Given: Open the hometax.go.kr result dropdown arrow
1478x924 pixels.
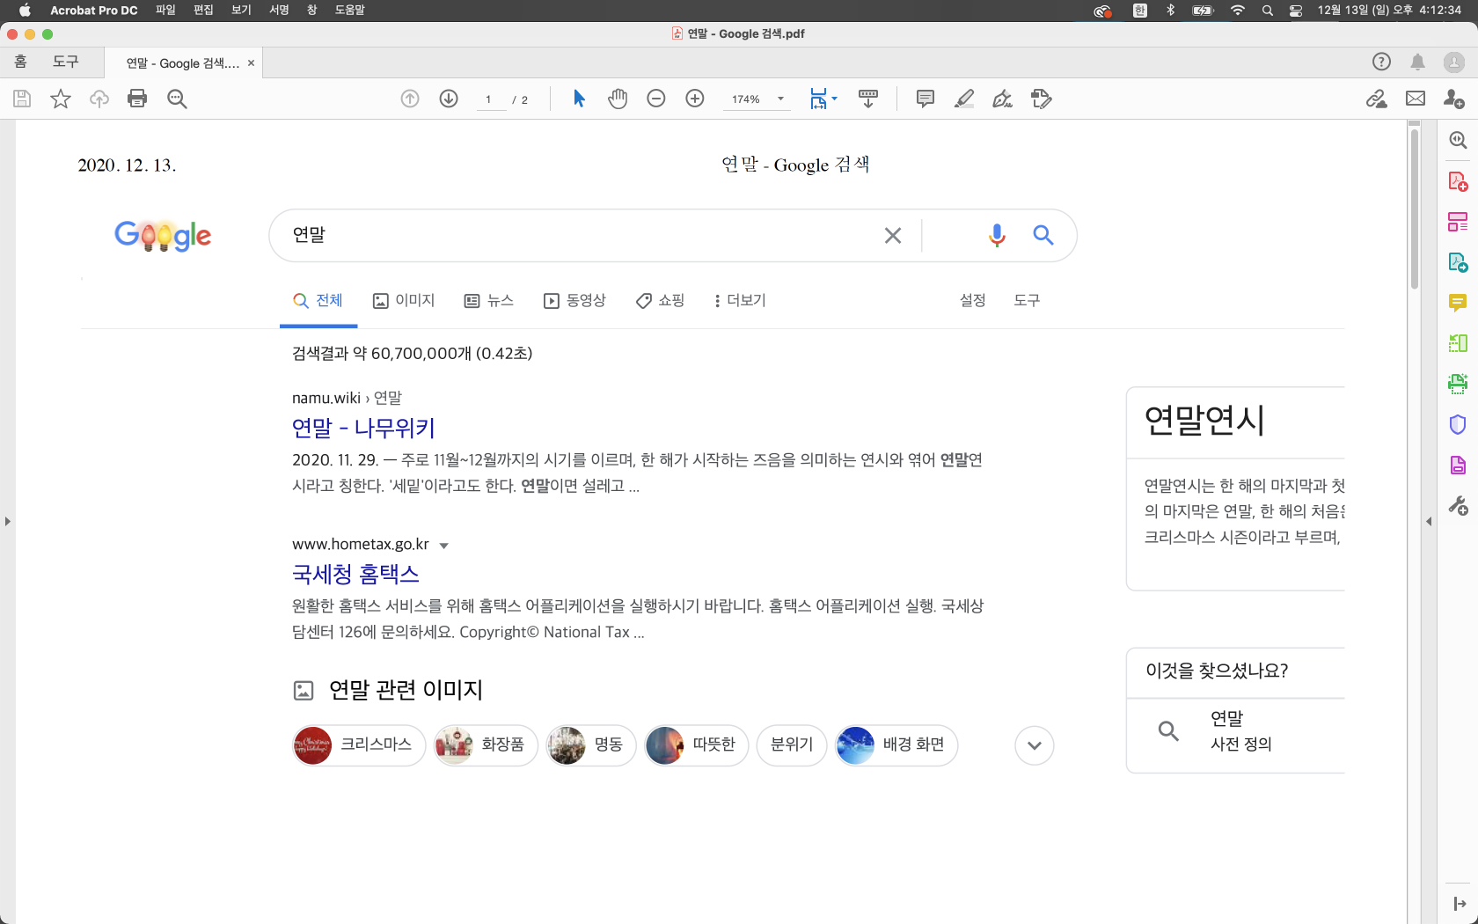Looking at the screenshot, I should 443,546.
